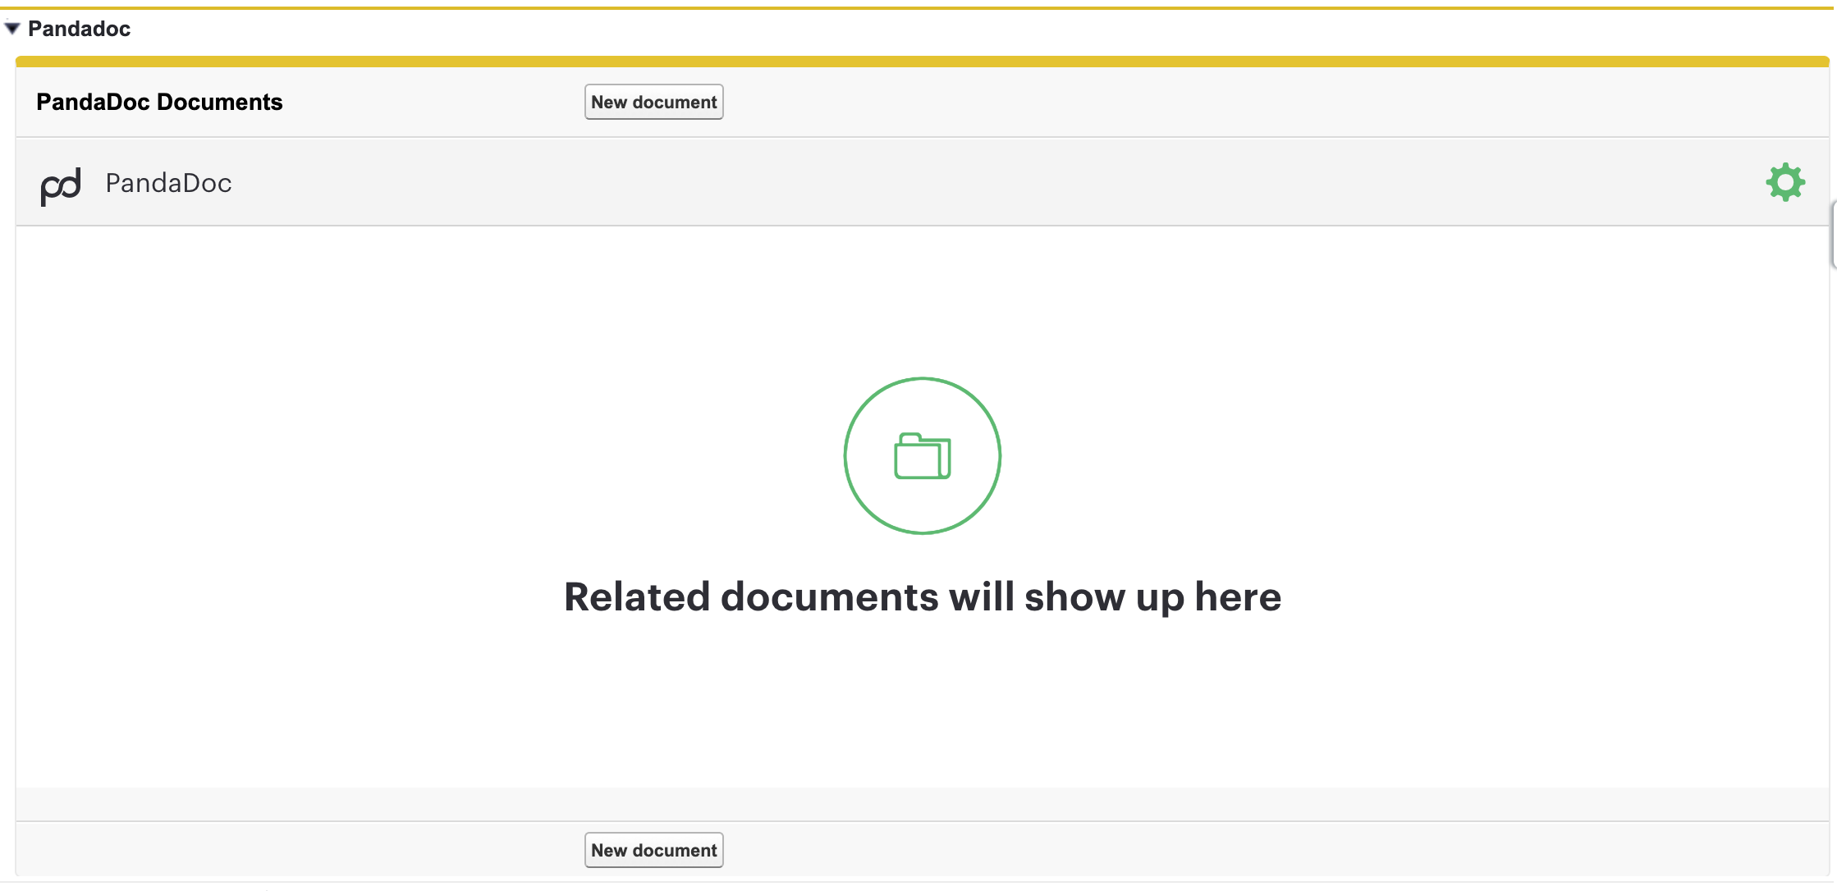Click the PandaDoc Documents heading
Image resolution: width=1837 pixels, height=891 pixels.
[159, 102]
